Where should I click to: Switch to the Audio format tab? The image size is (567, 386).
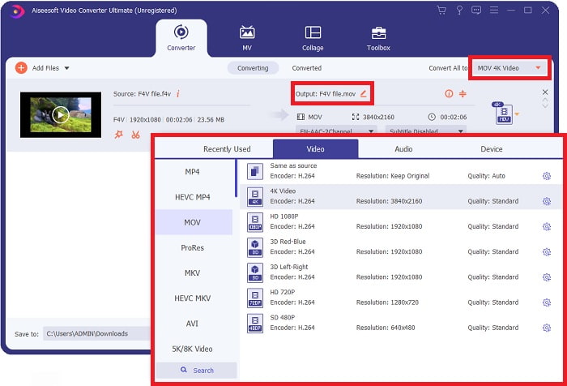click(x=403, y=149)
